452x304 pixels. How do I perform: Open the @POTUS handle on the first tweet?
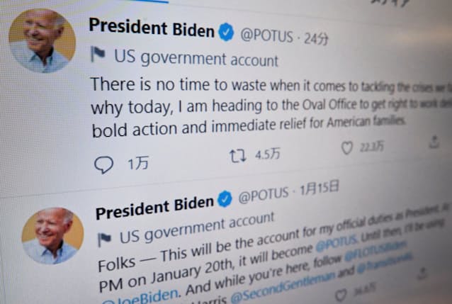coord(266,36)
